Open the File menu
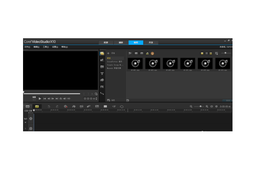The height and width of the screenshot is (170, 256). coord(27,47)
